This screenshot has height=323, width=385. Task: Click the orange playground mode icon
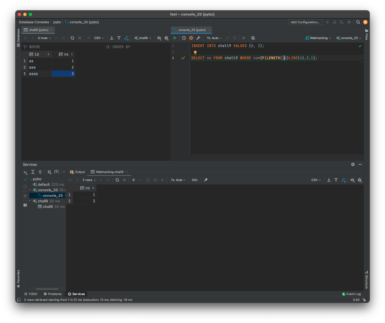pyautogui.click(x=191, y=38)
